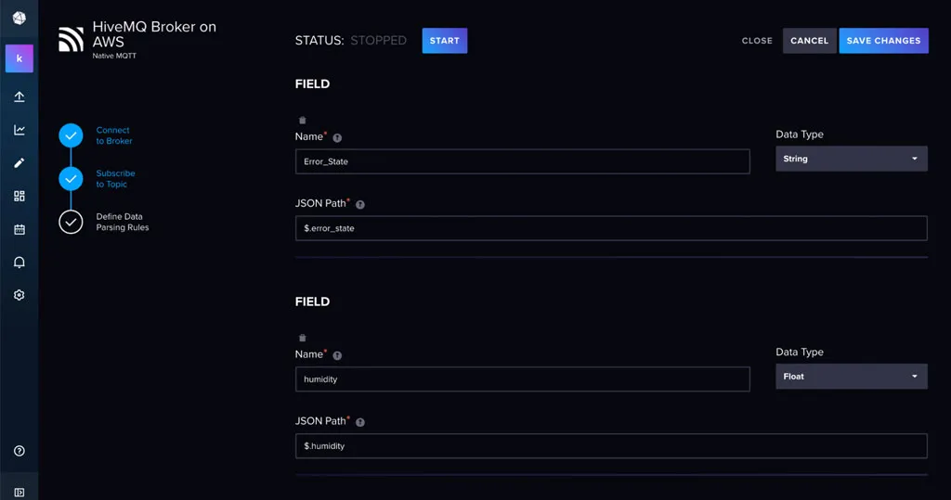Focus the Error_State name input field
This screenshot has height=500, width=951.
[x=522, y=161]
